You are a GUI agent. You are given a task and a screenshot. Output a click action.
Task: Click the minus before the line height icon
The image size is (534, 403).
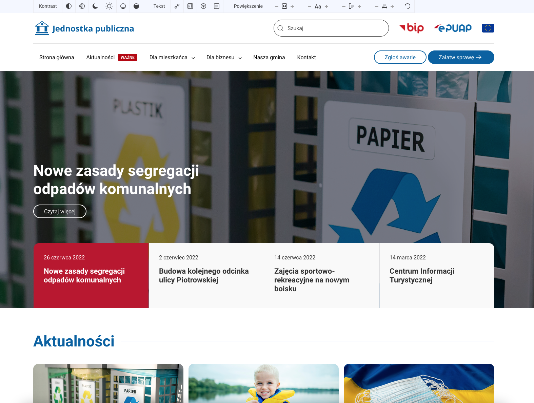(x=344, y=6)
